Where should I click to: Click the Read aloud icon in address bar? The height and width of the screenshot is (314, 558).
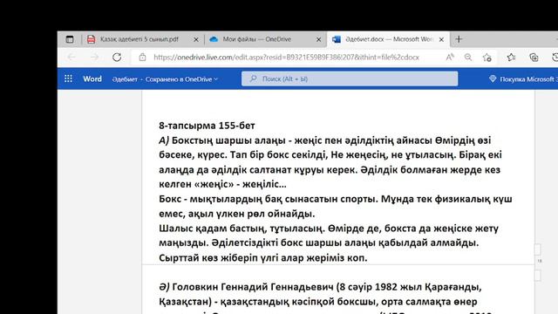click(x=450, y=57)
